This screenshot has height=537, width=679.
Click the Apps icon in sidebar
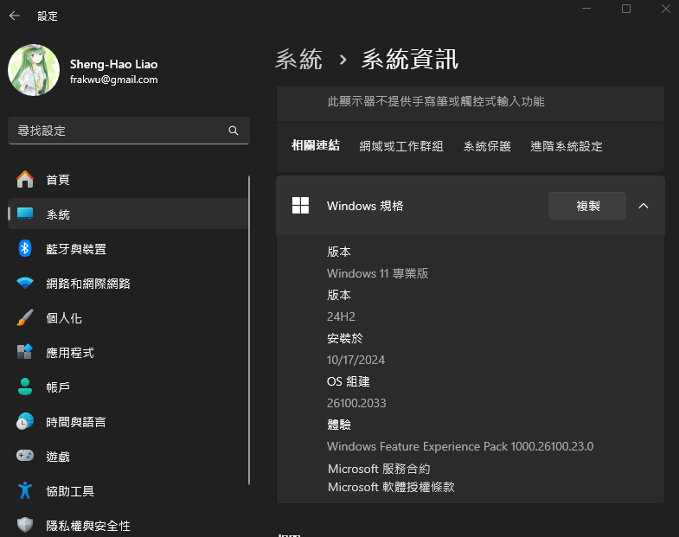click(x=25, y=352)
